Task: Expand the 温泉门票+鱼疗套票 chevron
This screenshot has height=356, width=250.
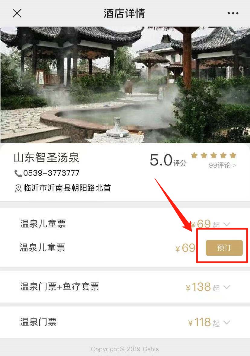Action: [227, 287]
